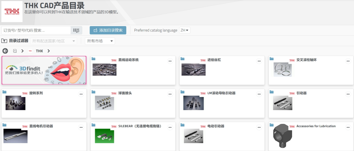Screen dimensions: 354x151
Task: Expand chevron after THK in breadcrumb
Action: point(49,51)
